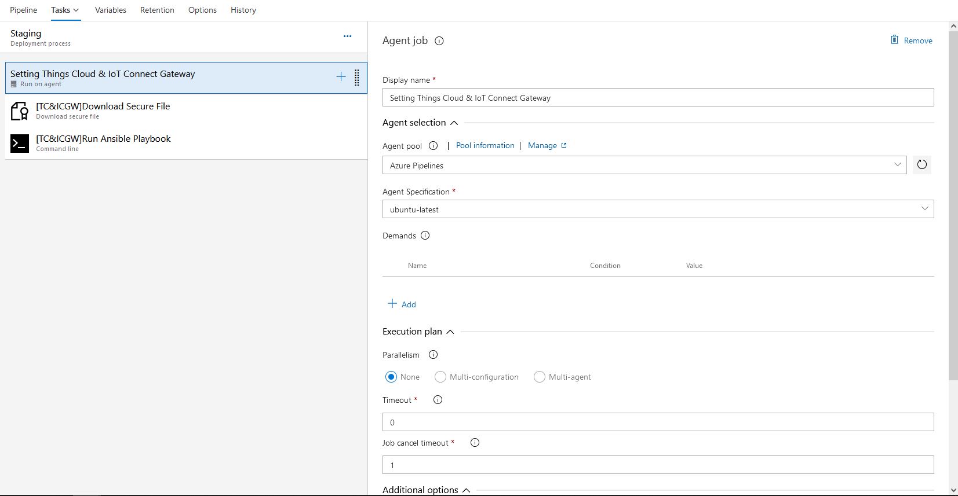Screen dimensions: 958x496
Task: Open the History tab
Action: click(243, 10)
